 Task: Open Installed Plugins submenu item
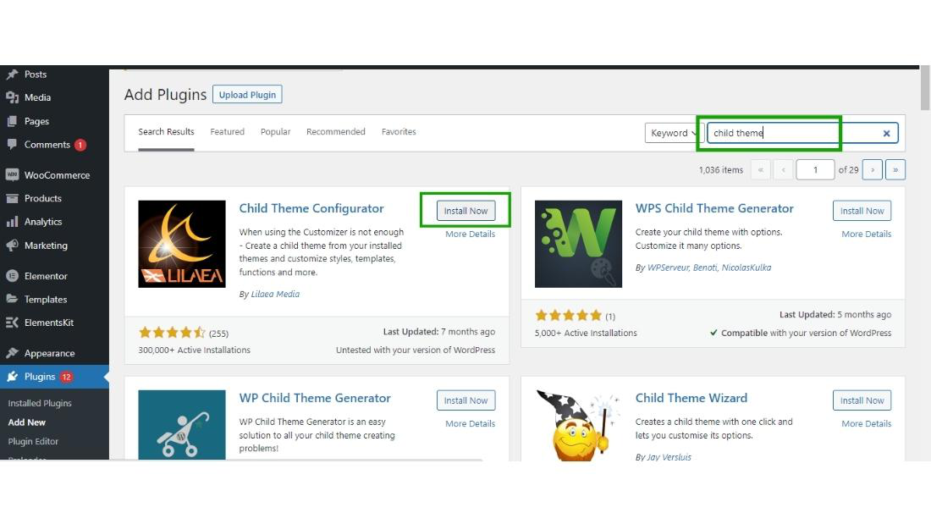point(40,404)
